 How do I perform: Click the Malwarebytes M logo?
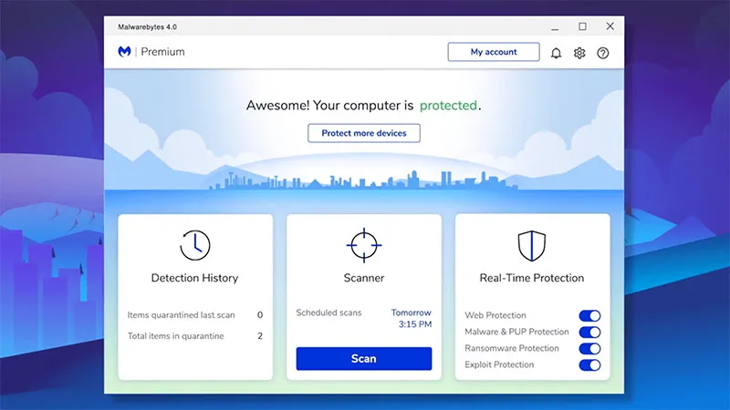(x=124, y=52)
